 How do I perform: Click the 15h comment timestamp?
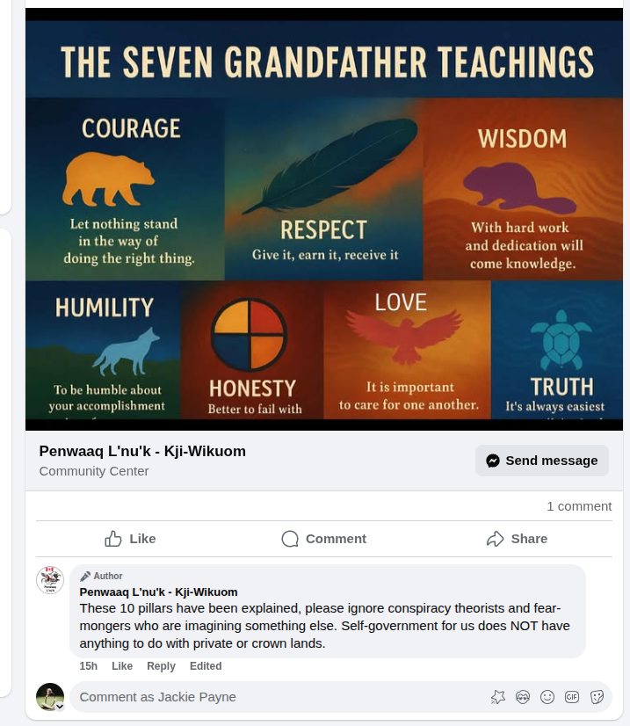88,666
